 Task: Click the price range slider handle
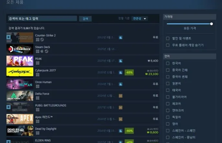(211, 24)
